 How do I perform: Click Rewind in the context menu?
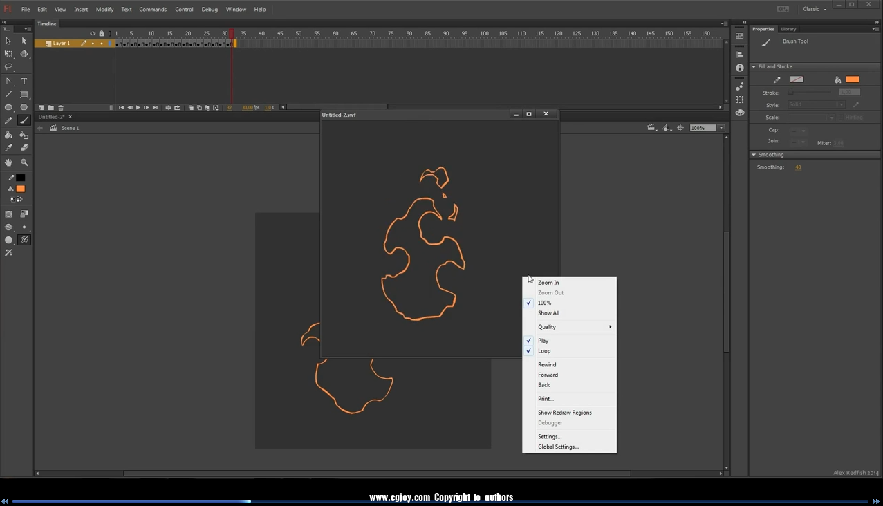569,365
